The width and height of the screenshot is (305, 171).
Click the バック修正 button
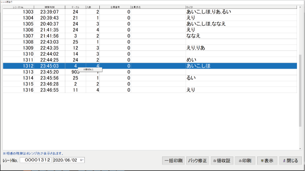[x=197, y=161]
